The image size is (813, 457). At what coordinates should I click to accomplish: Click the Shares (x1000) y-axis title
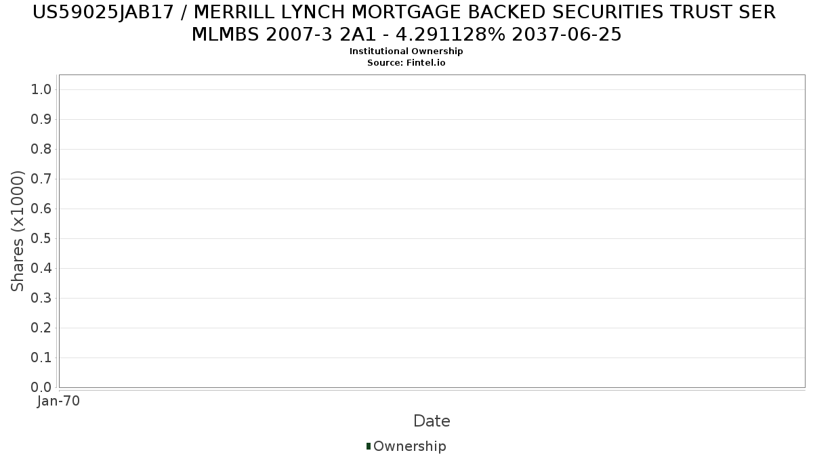point(18,231)
